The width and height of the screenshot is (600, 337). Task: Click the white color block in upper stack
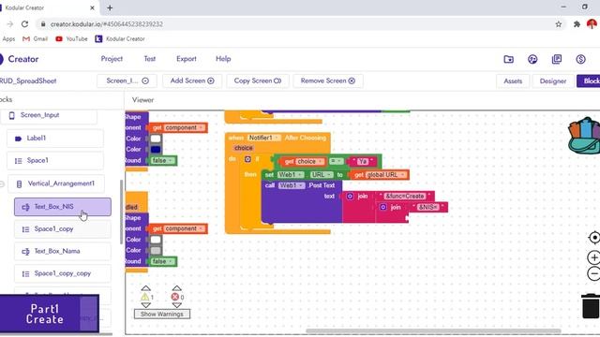[156, 139]
